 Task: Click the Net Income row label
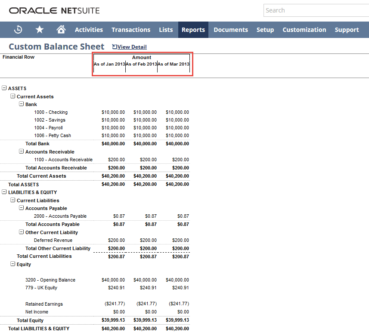pyautogui.click(x=37, y=312)
